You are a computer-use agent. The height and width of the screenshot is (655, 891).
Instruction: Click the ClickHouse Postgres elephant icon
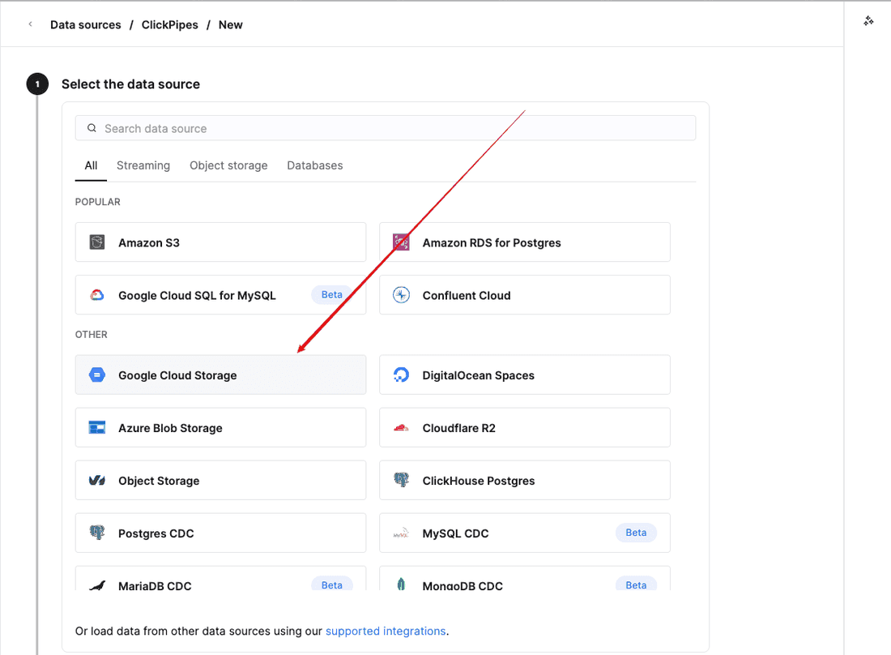[x=401, y=480]
